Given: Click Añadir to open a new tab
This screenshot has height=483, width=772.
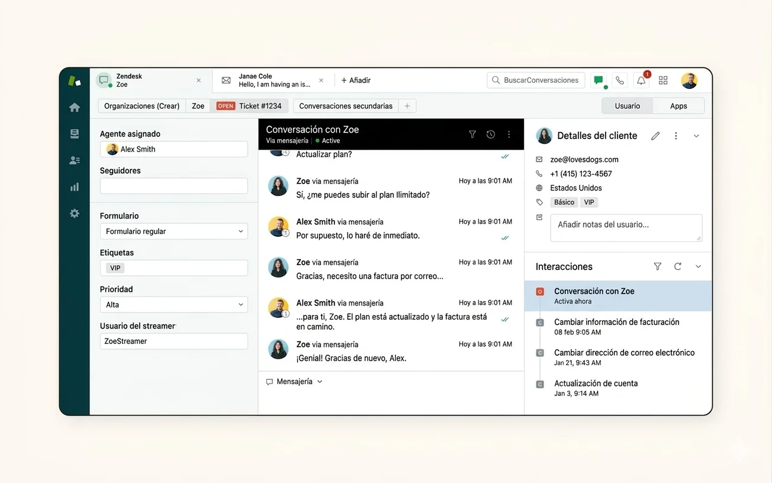Looking at the screenshot, I should [x=355, y=80].
